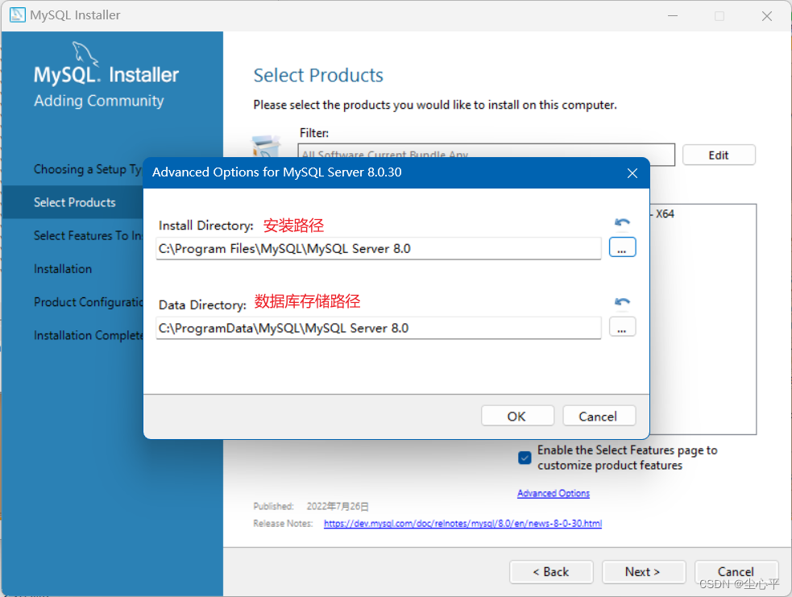The width and height of the screenshot is (792, 597).
Task: Confirm Advanced Options with OK
Action: [x=517, y=417]
